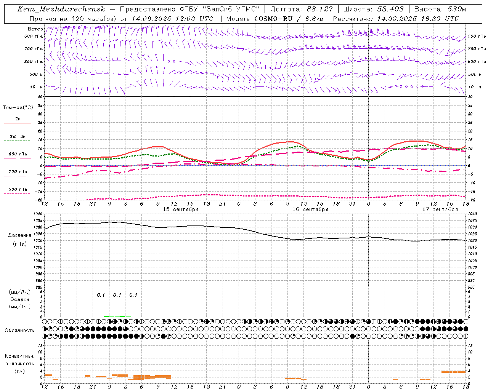
Task: Click the (км) convective height unit label
Action: click(20, 371)
